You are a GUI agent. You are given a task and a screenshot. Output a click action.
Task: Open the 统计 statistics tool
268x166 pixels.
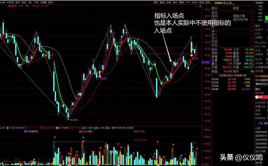(x=175, y=3)
